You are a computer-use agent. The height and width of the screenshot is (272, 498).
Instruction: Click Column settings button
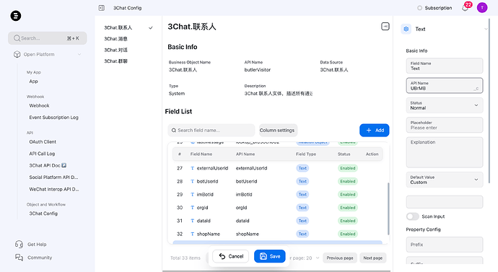277,130
